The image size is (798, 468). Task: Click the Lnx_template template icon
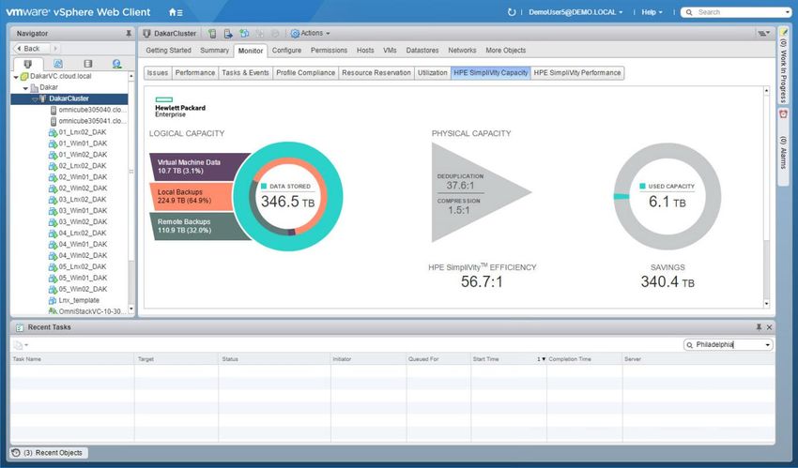(53, 301)
